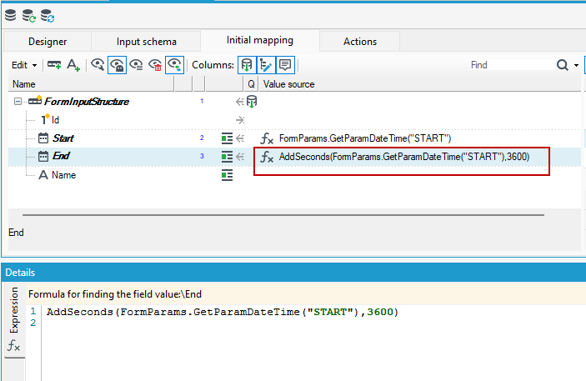The image size is (586, 381).
Task: Click eye with magnifier icon
Action: (x=98, y=65)
